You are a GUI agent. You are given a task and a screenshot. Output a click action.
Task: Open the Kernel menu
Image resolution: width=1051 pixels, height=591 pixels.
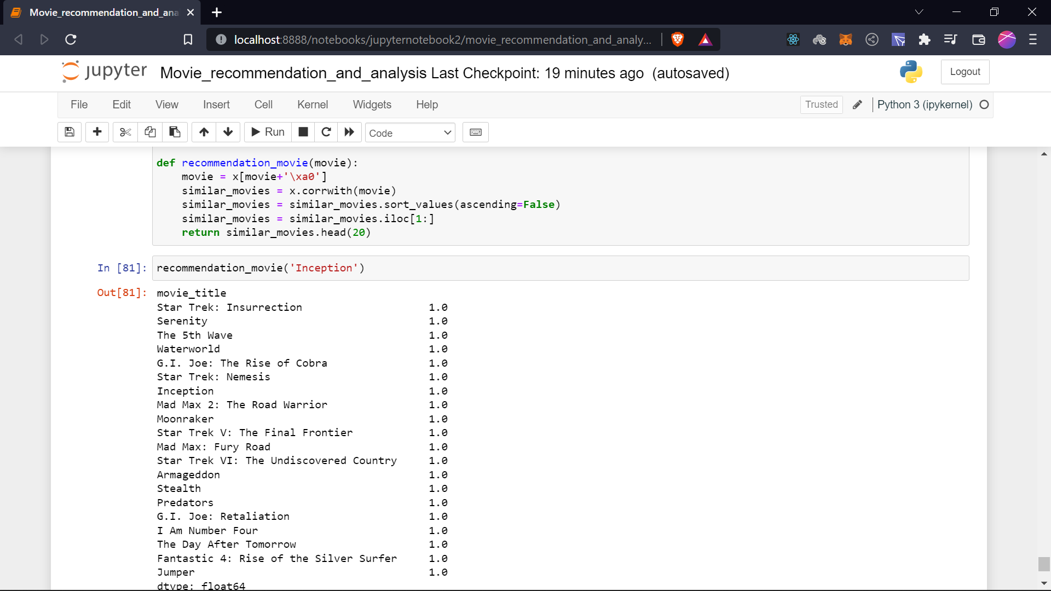pyautogui.click(x=313, y=104)
